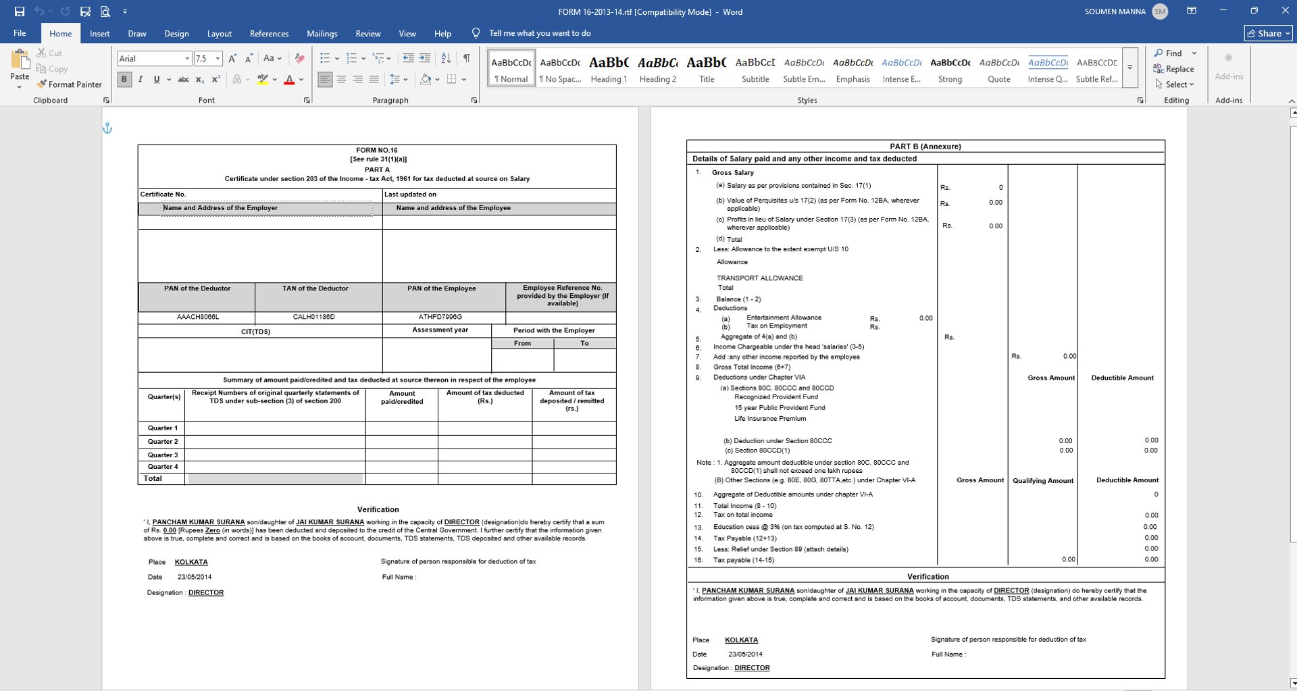This screenshot has width=1297, height=691.
Task: Go to the References tab
Action: pos(269,33)
